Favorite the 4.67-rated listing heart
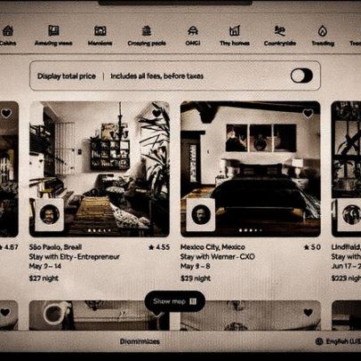The width and height of the screenshot is (361, 361). [x=6, y=113]
